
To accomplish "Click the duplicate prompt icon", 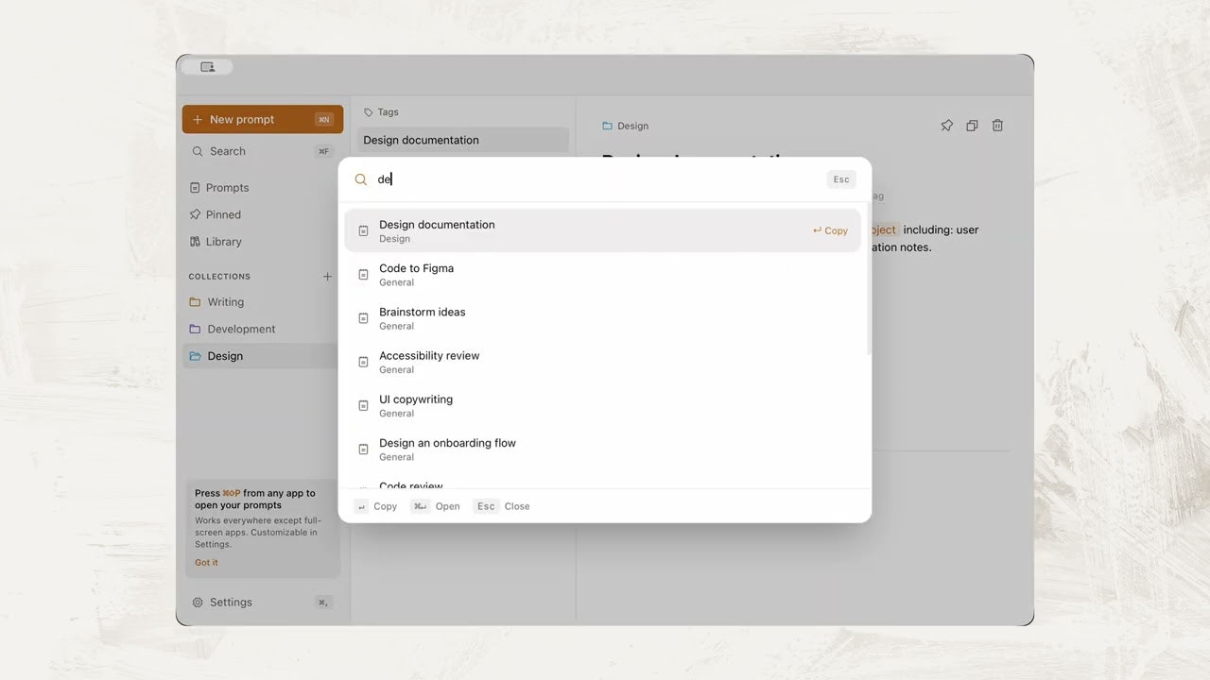I will tap(972, 126).
